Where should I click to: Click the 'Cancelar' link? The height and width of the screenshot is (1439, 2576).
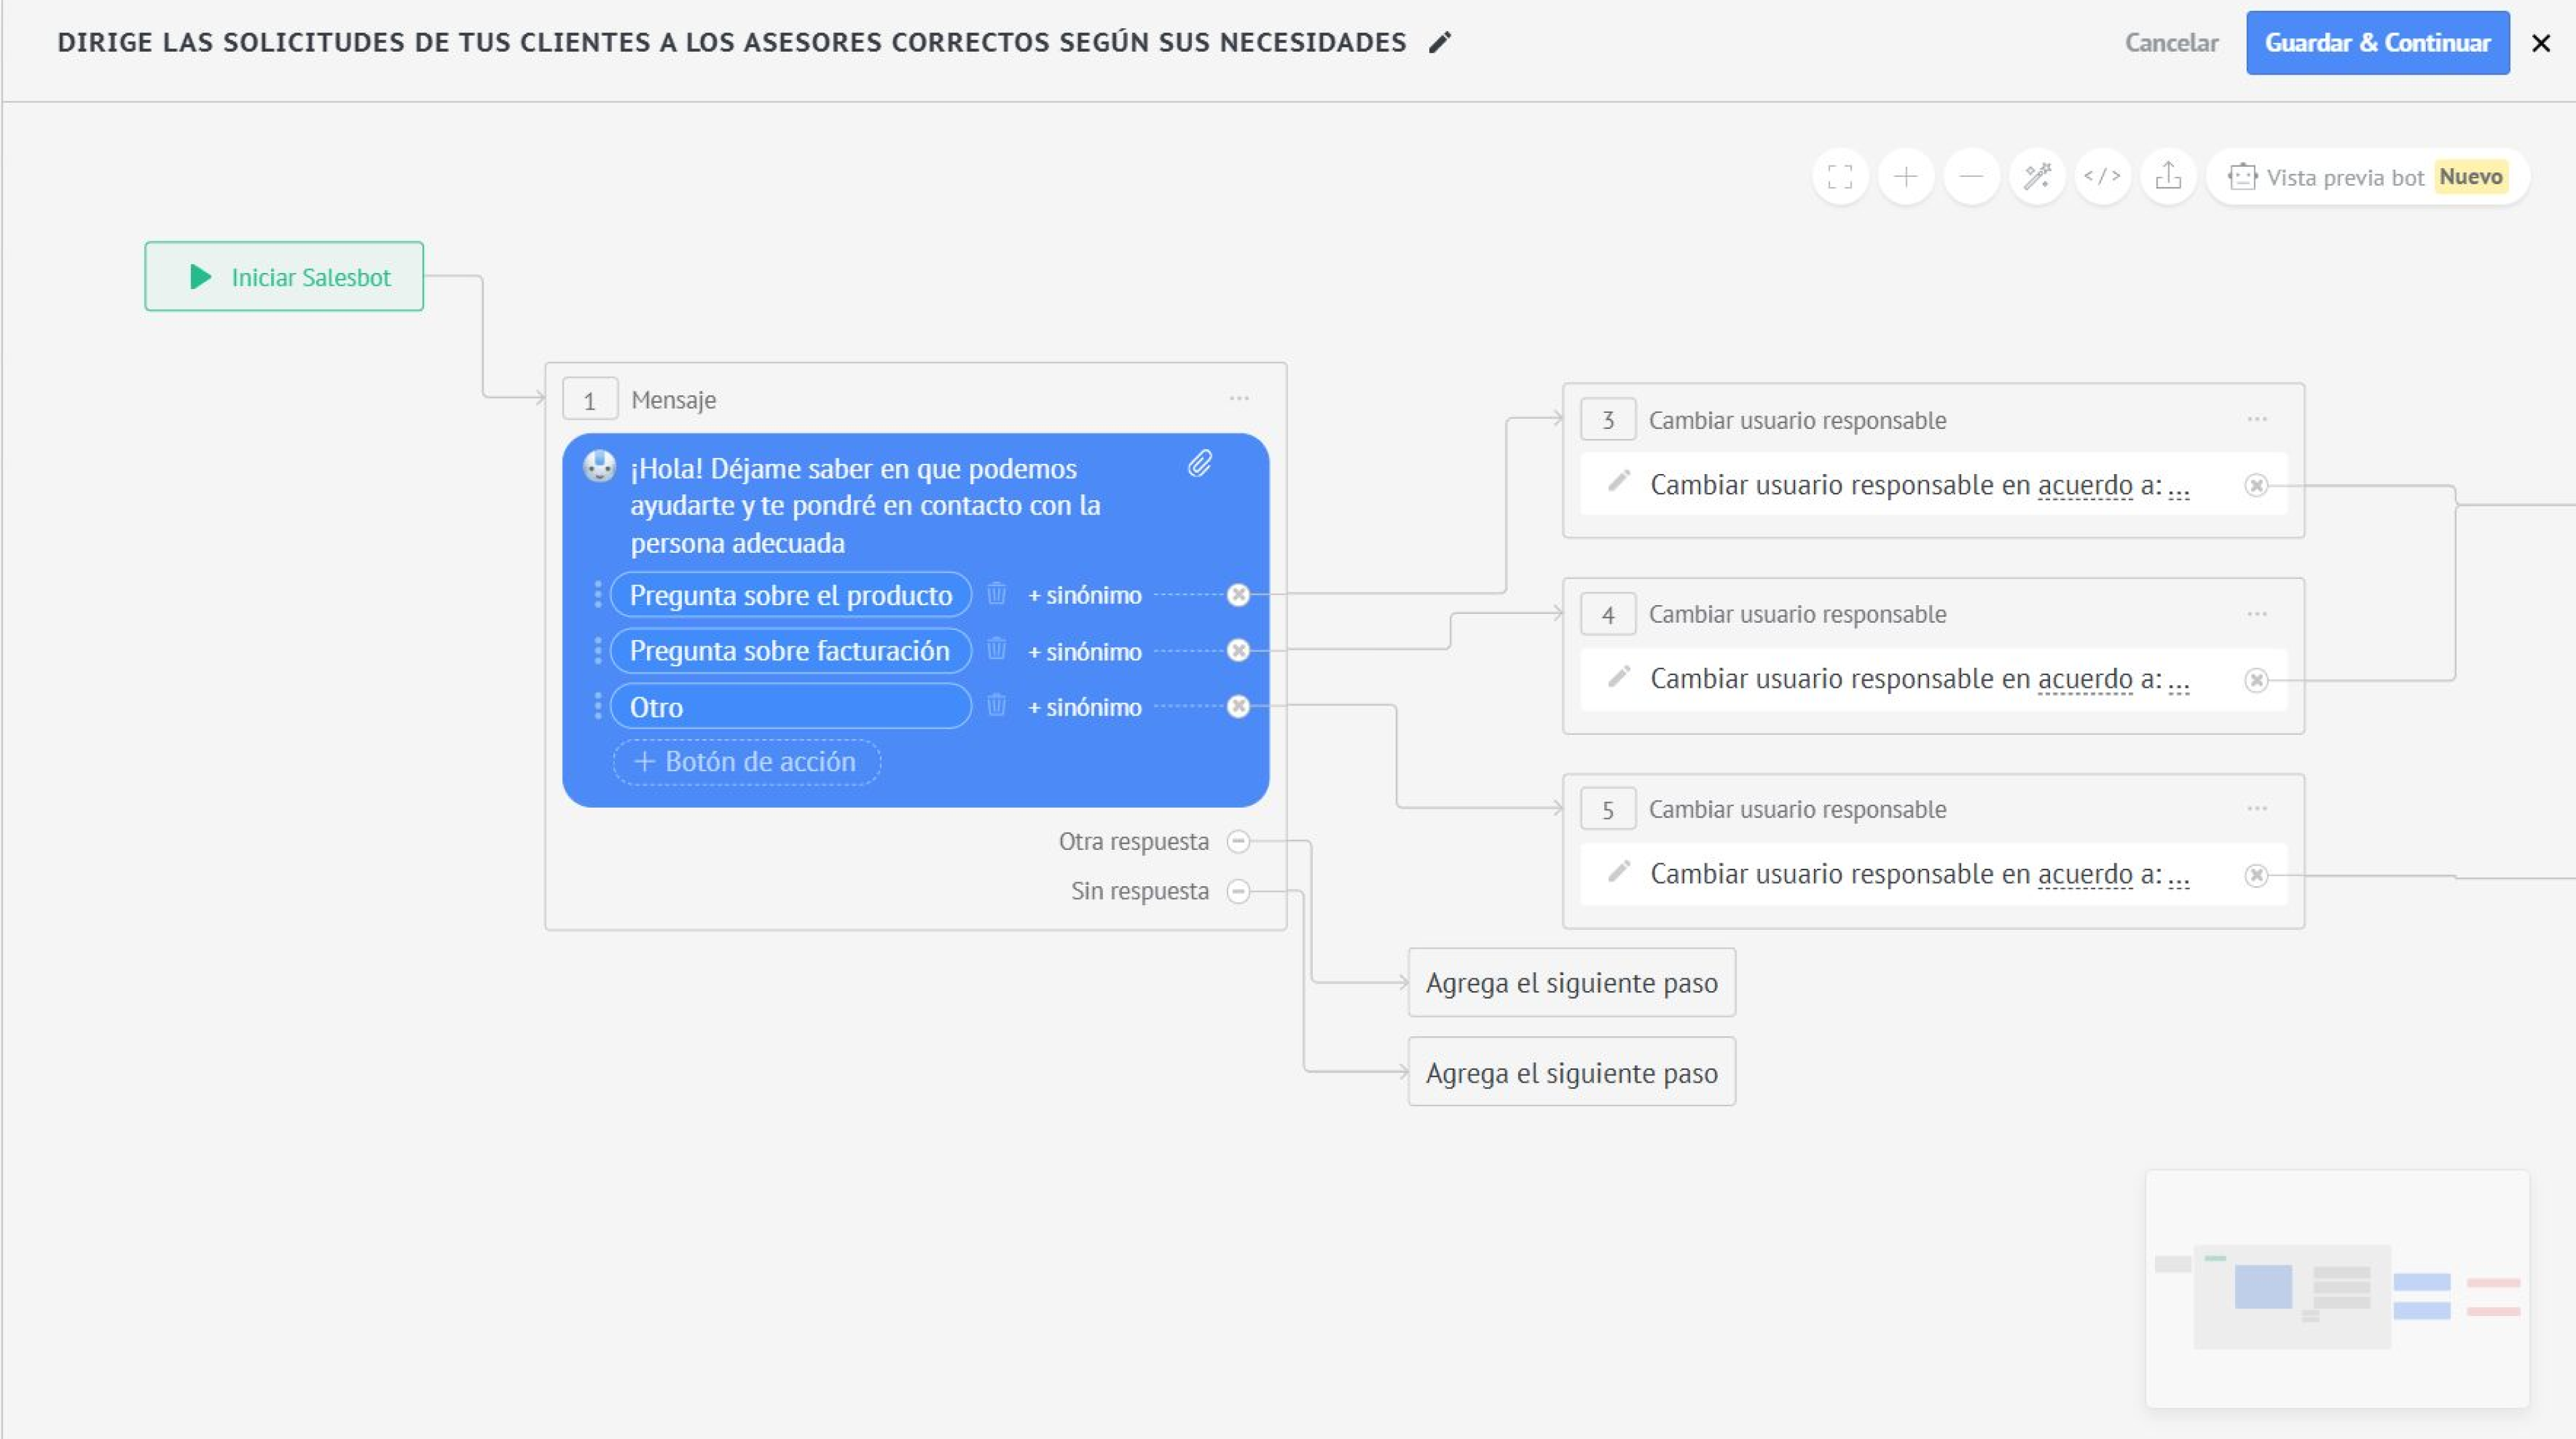(2171, 43)
